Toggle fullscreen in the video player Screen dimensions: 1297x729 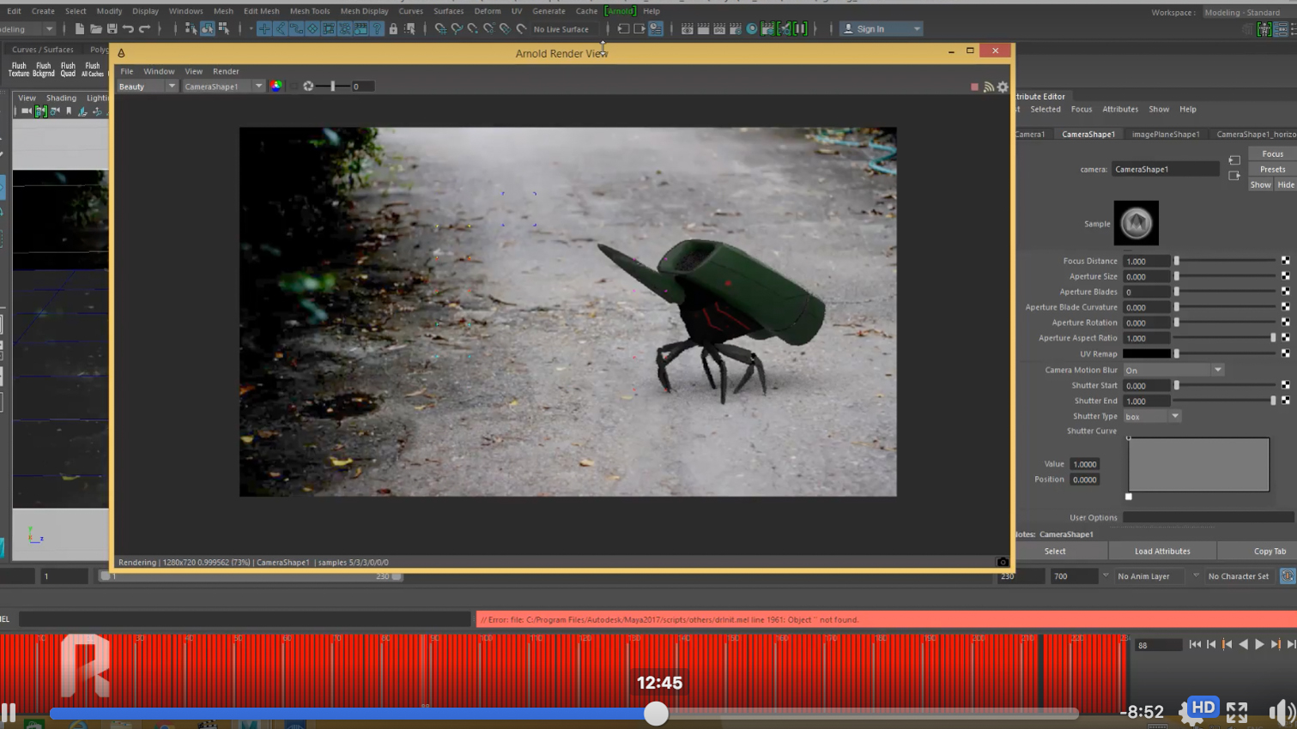point(1236,712)
